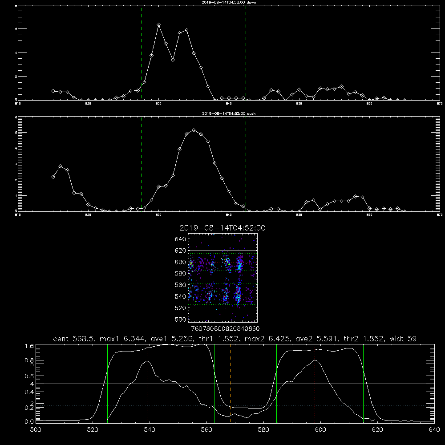
Task: Click the green vertical line near 585 in the bottom plot
Action: [276, 384]
